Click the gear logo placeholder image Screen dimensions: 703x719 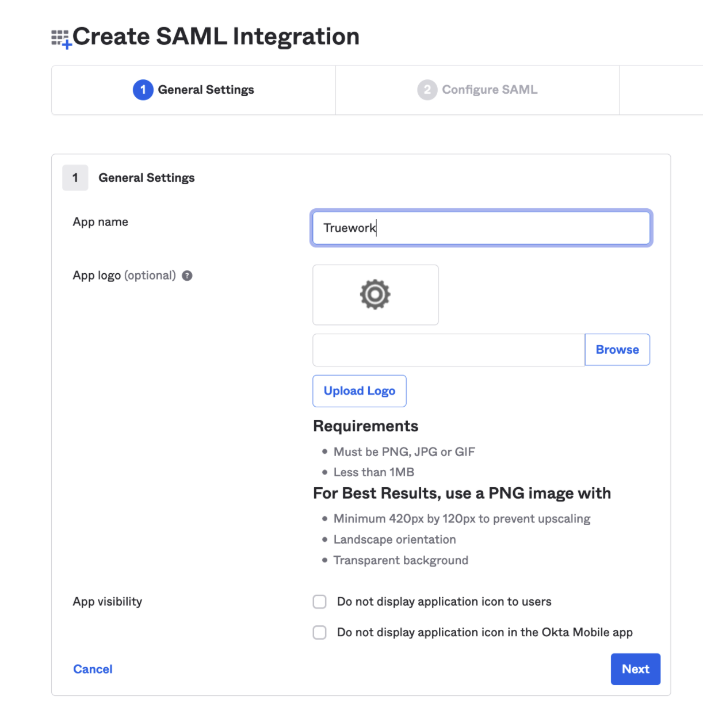point(375,295)
